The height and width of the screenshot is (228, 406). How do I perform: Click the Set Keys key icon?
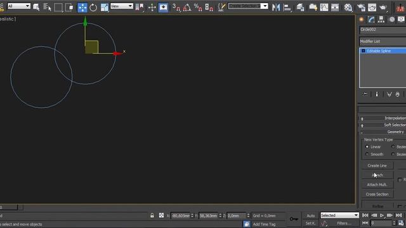pos(294,219)
